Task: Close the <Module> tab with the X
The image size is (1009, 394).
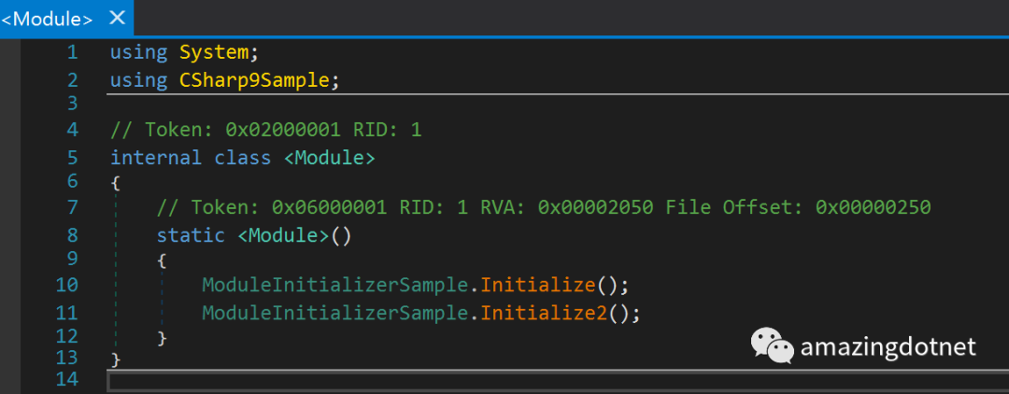Action: [x=117, y=18]
